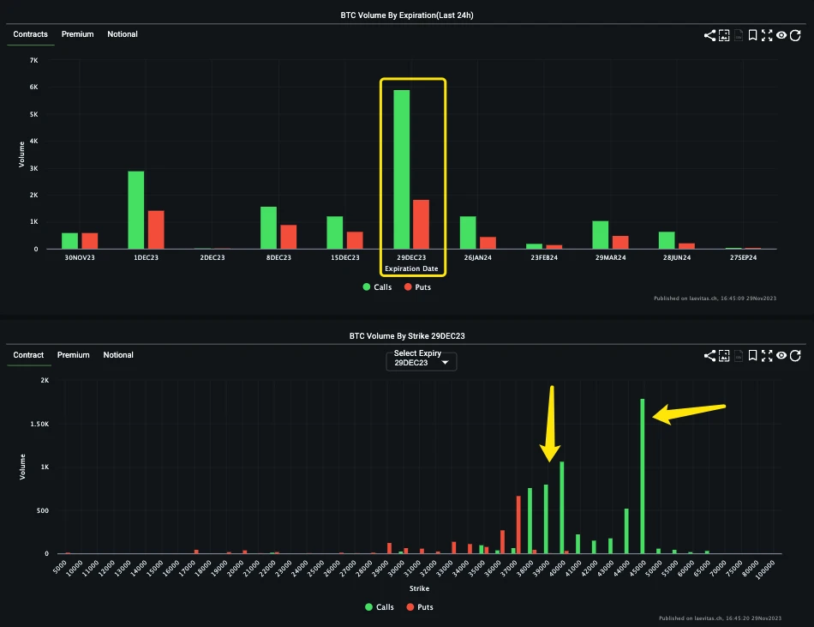Toggle eye visibility icon on Expiration chart
Screen dimensions: 814x627
coord(781,35)
